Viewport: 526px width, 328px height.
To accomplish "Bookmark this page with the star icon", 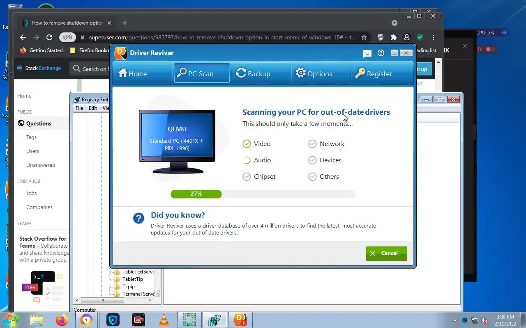I will (364, 37).
